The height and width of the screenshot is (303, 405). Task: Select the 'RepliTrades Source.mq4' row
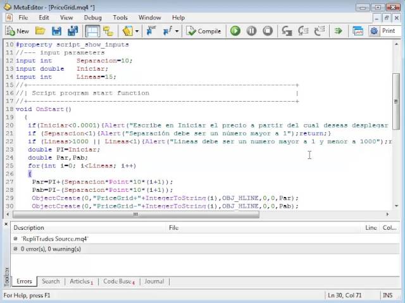205,239
